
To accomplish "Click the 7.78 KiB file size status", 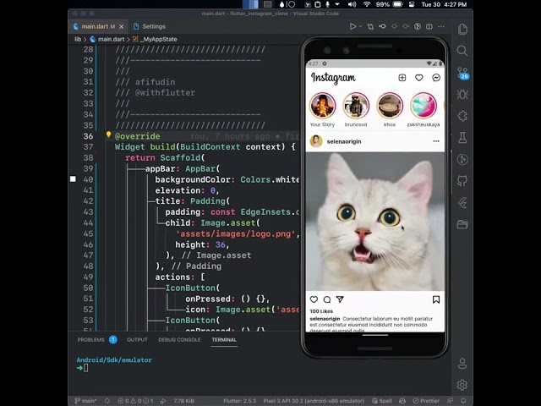I will pos(183,401).
